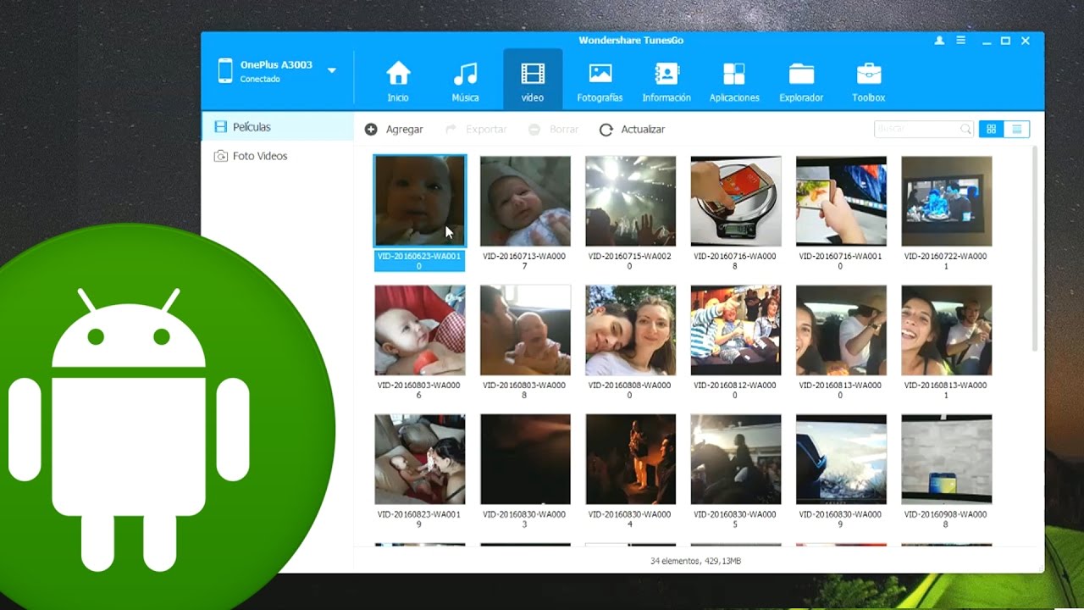Select video VID-20160716-WA0008 thumbnail

(736, 201)
